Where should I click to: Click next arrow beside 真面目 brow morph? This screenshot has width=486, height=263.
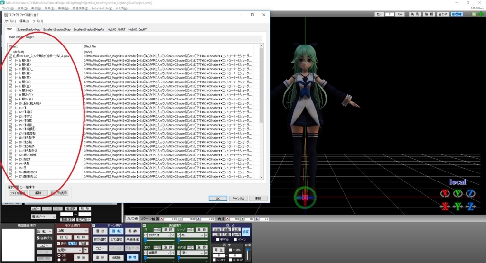[173, 253]
